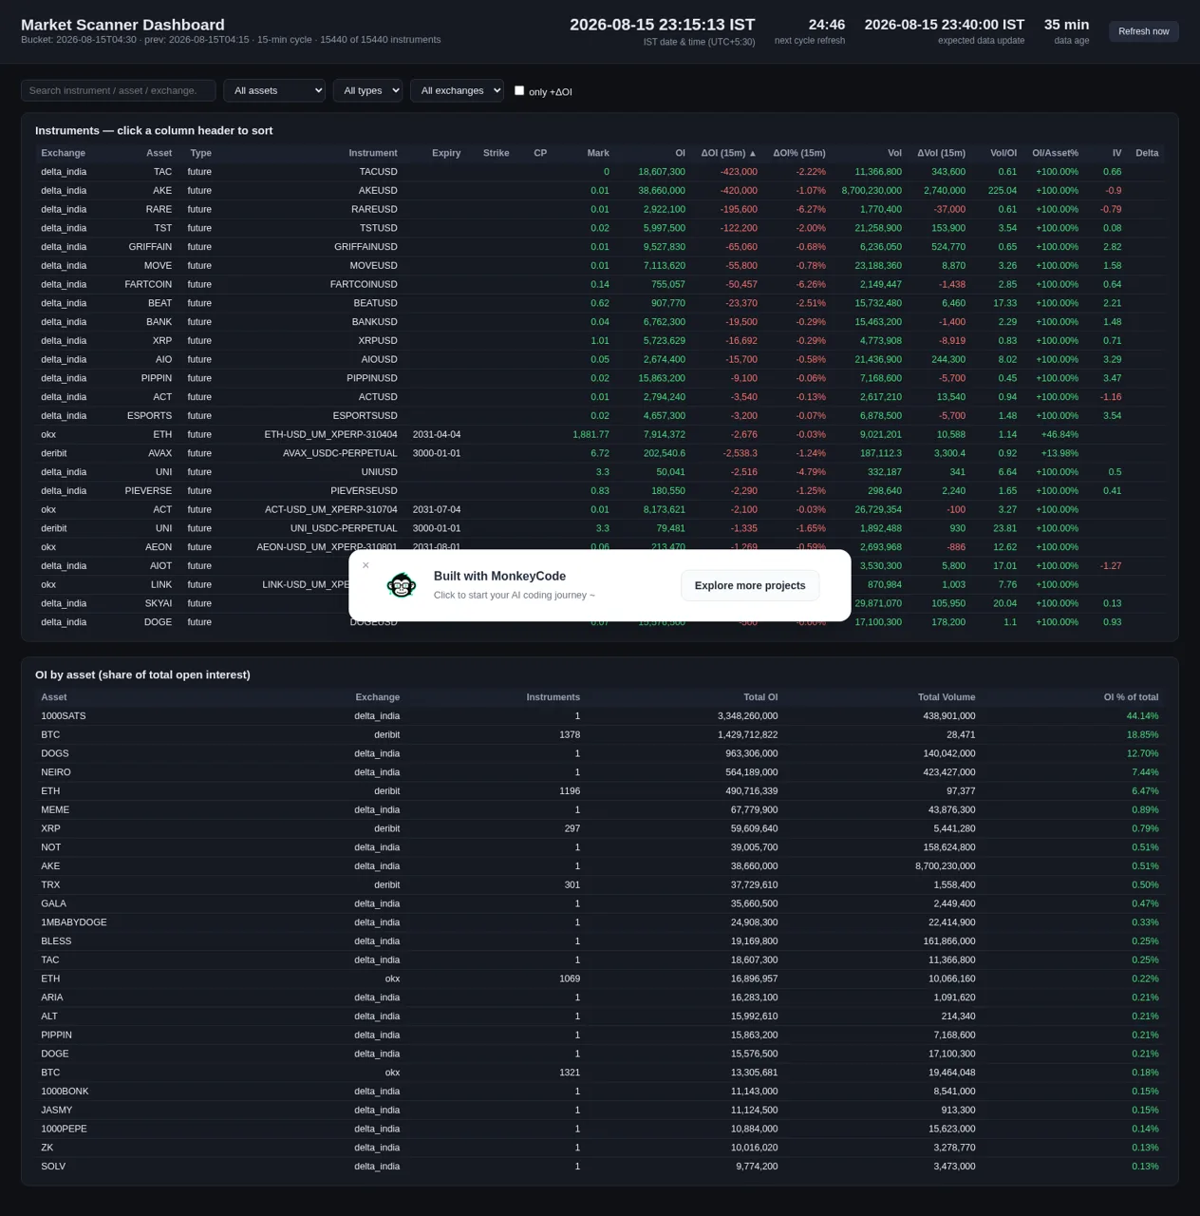Screen dimensions: 1200x1216
Task: Sort instruments by Expiry column header
Action: [x=446, y=153]
